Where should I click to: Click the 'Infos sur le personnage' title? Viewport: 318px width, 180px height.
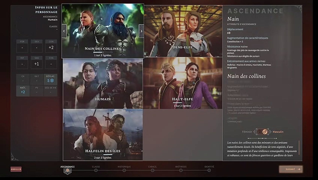click(46, 9)
